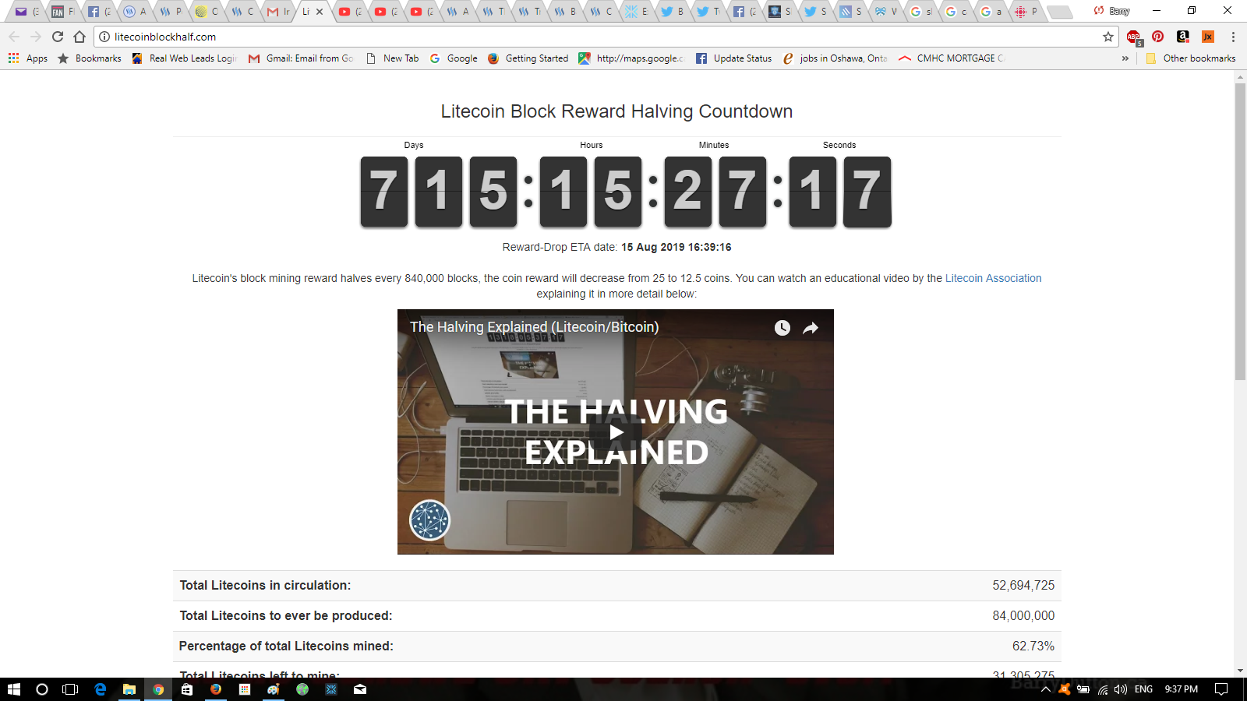Viewport: 1247px width, 701px height.
Task: Expand the hidden bookmarks overflow chevron
Action: click(1125, 58)
